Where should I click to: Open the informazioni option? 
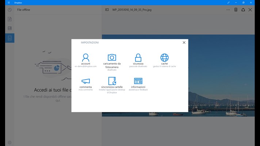point(138,81)
